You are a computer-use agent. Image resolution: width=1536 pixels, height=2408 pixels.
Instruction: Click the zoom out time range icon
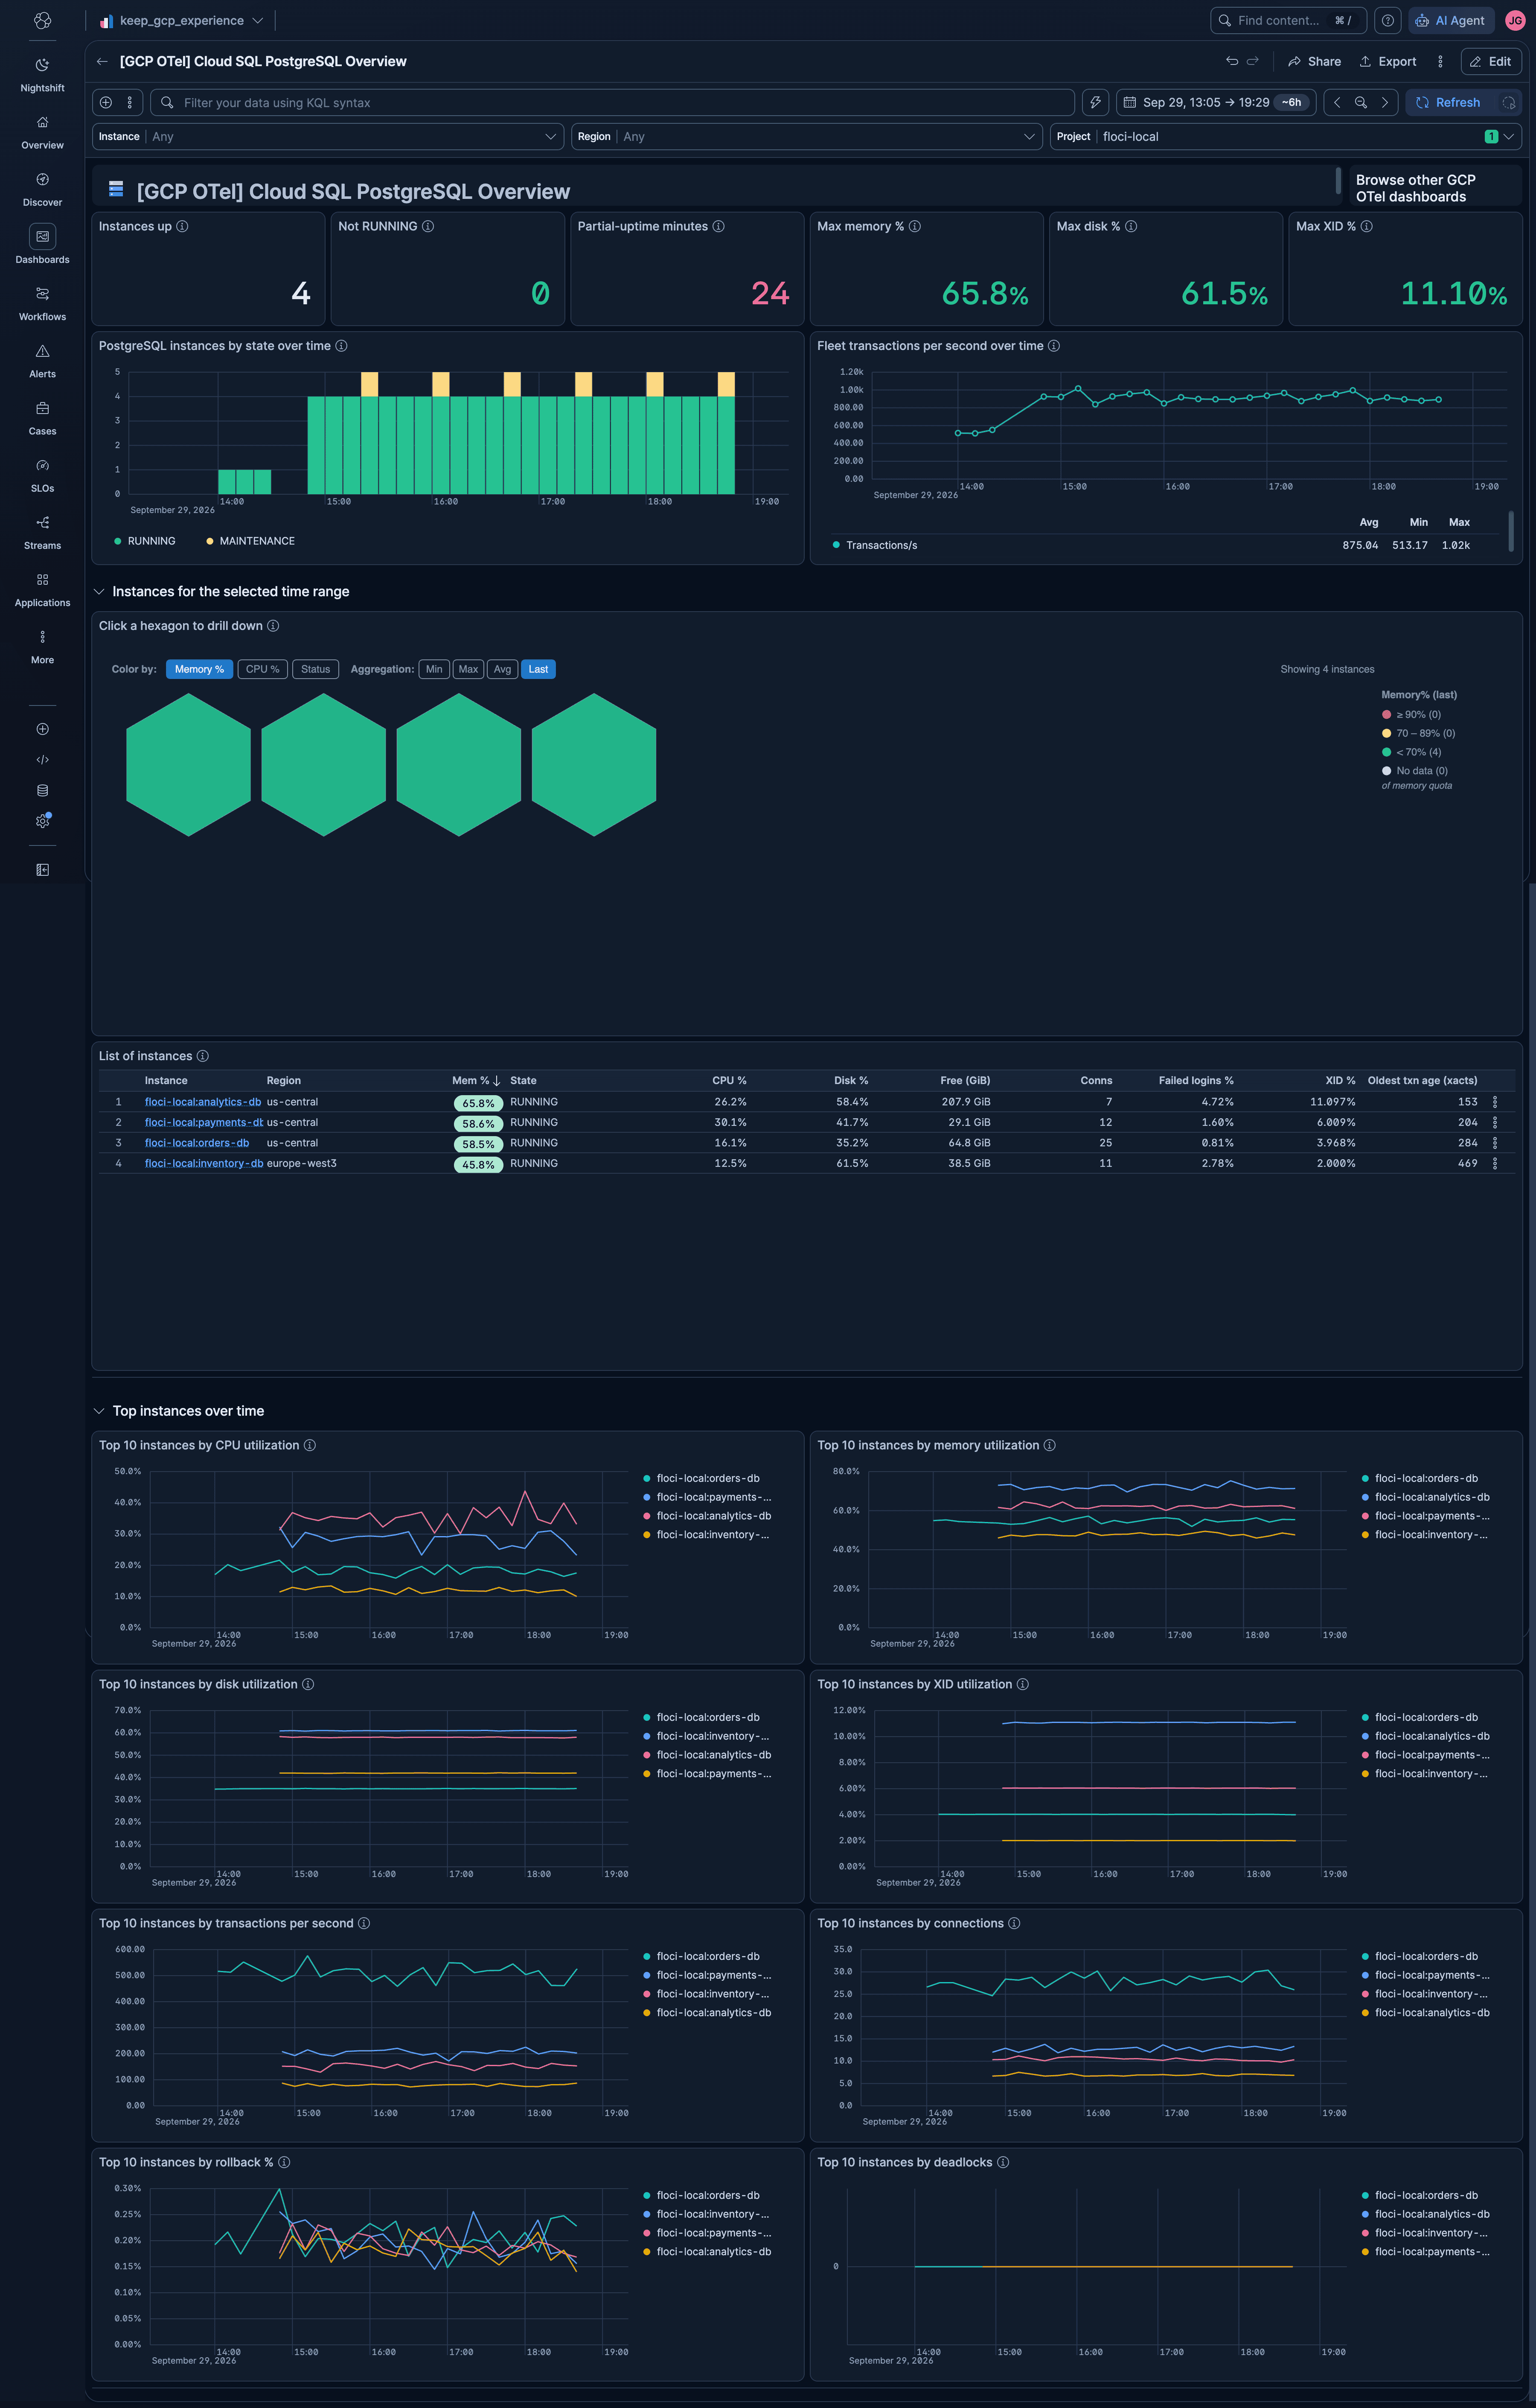(x=1360, y=102)
